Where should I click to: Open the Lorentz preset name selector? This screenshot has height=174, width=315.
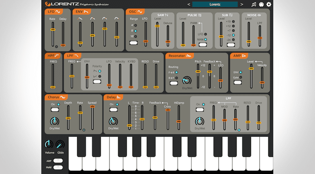(215, 4)
